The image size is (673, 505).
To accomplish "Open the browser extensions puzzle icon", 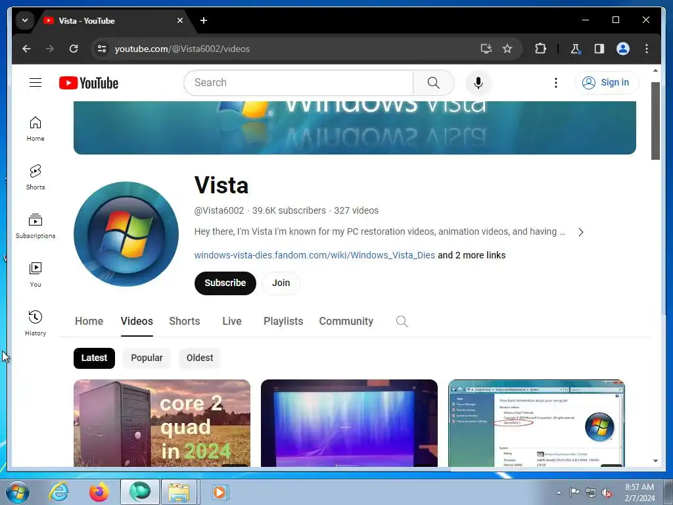I will tap(540, 49).
